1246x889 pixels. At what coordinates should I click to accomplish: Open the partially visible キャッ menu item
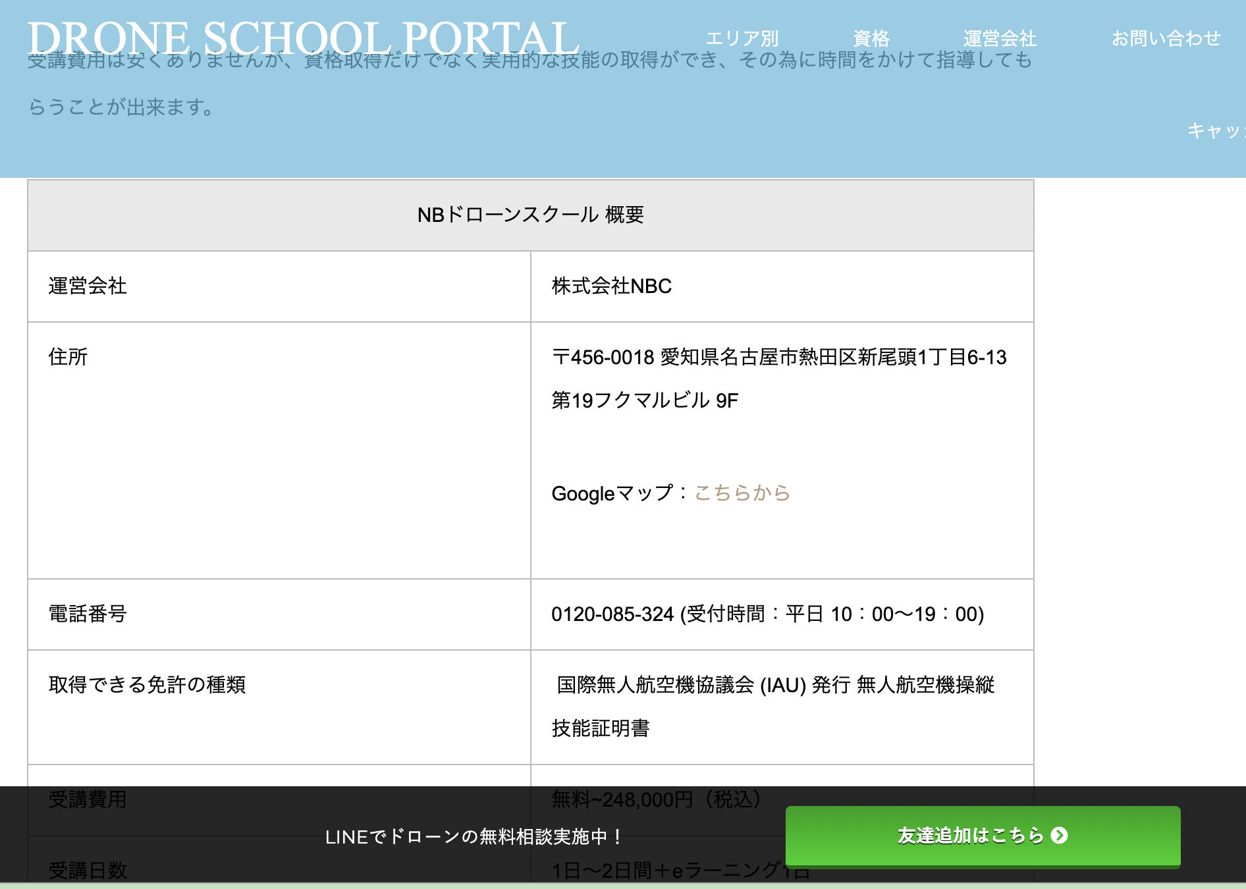(x=1216, y=130)
